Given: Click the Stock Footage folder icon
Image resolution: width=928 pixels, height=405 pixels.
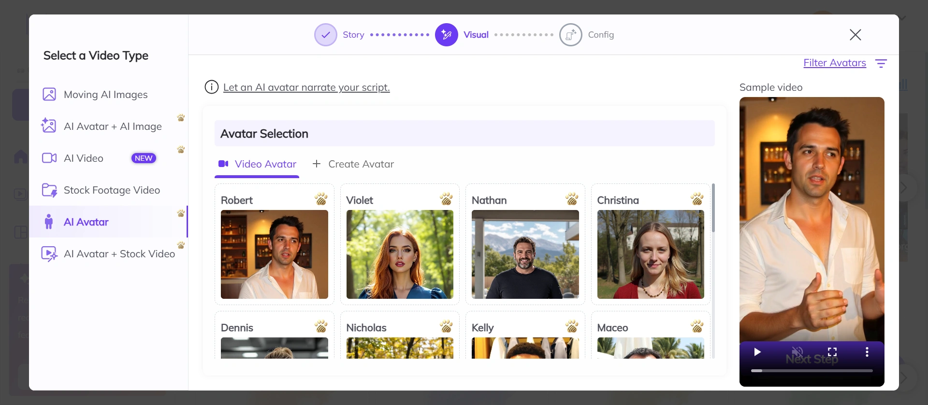Looking at the screenshot, I should [x=49, y=190].
